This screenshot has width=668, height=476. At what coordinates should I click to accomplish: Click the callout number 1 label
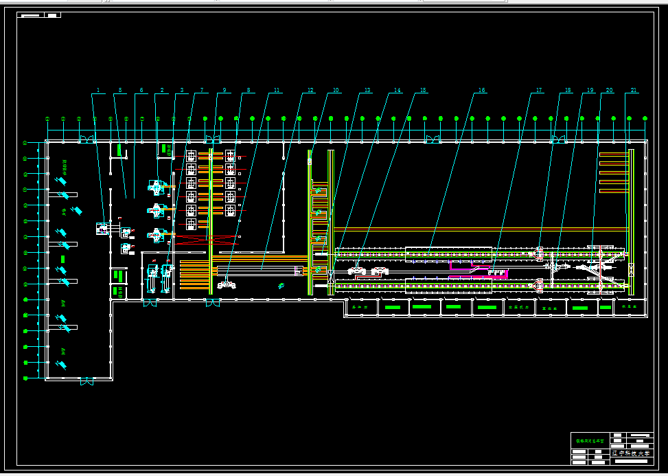[x=98, y=91]
